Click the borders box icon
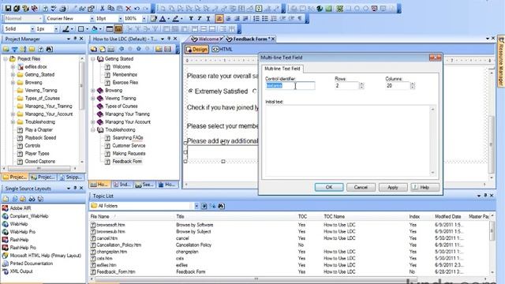The width and height of the screenshot is (505, 284). (x=80, y=29)
